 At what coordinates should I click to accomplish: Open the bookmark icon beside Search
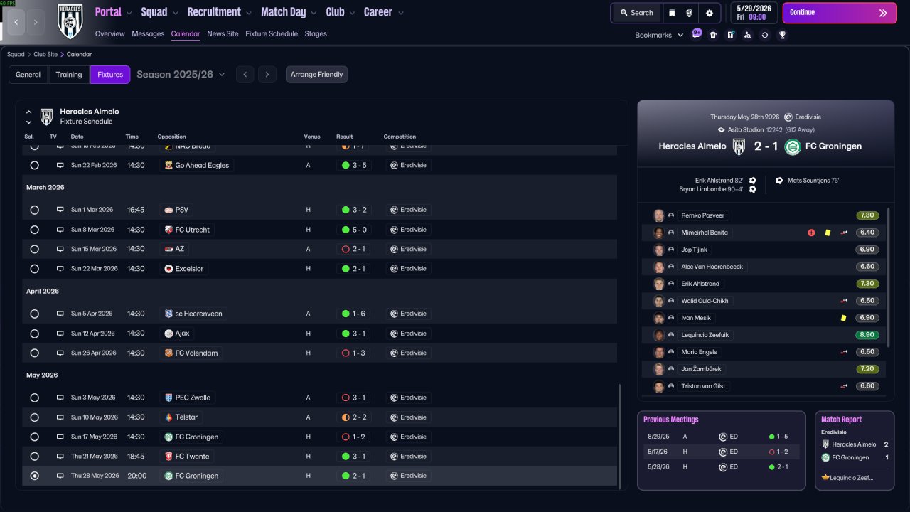(x=673, y=13)
